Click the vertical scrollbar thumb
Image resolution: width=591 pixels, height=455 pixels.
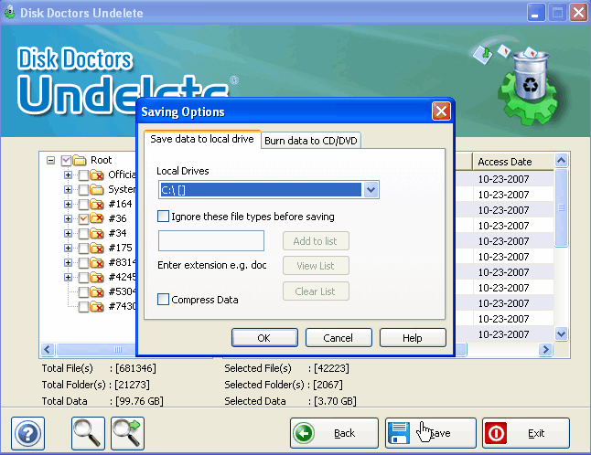(x=561, y=207)
